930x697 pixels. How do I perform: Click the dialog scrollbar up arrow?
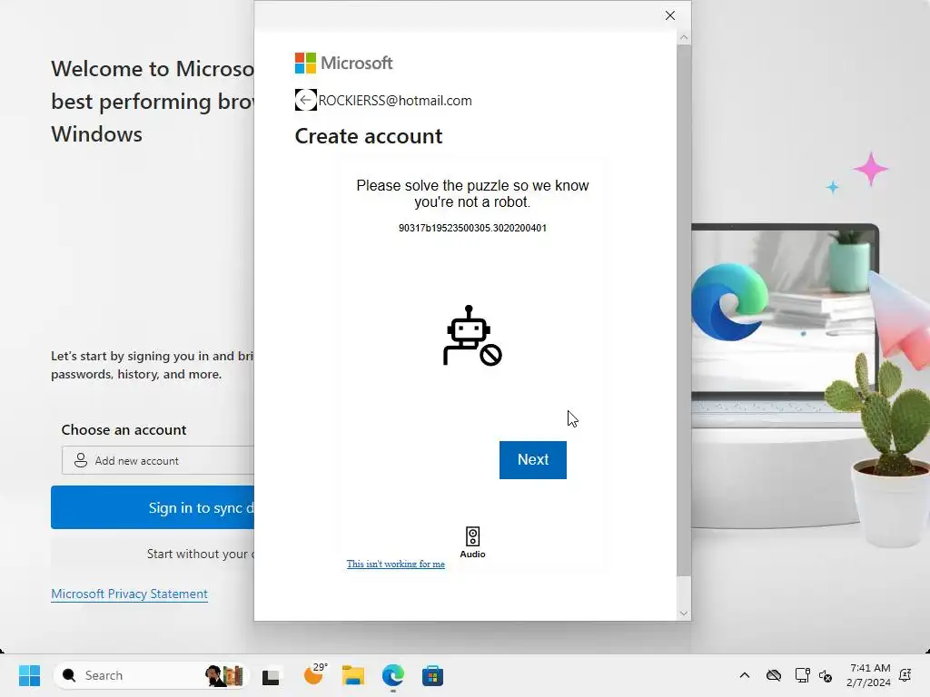coord(683,37)
